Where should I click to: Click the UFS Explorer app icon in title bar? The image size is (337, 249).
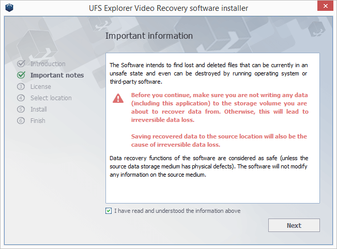(x=9, y=8)
